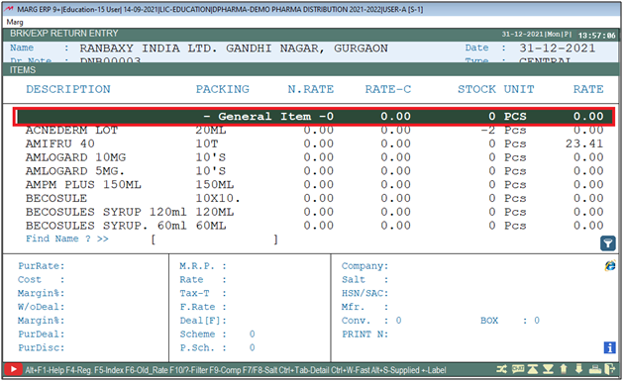Select the AMLOGARD 10MG item

point(314,157)
